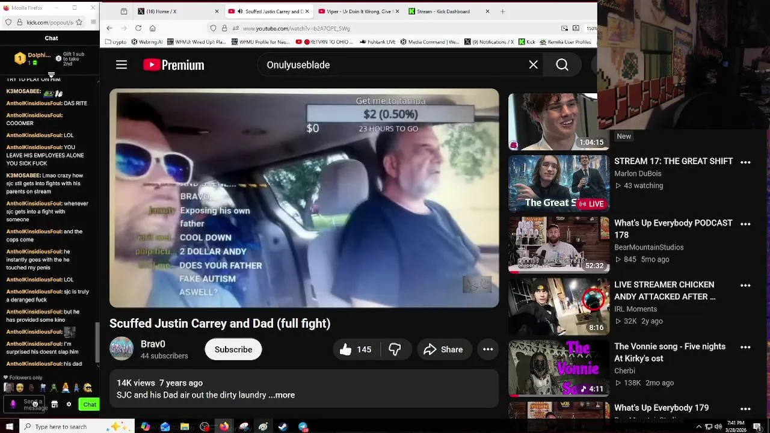Subscribe to the Brav0 channel
The height and width of the screenshot is (433, 770).
pyautogui.click(x=233, y=349)
